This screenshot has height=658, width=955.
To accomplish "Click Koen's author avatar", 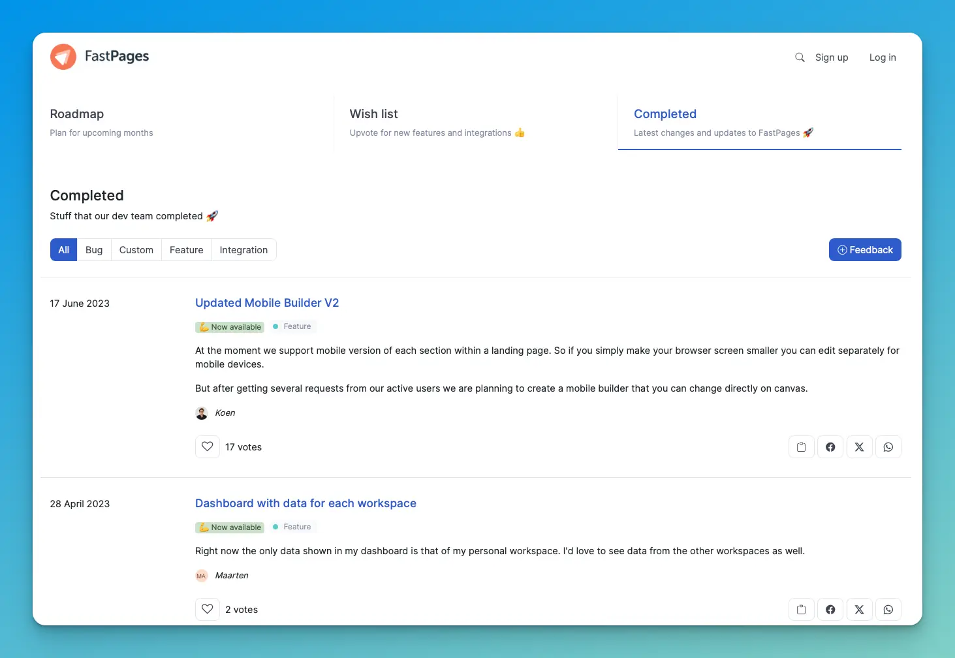I will tap(202, 413).
